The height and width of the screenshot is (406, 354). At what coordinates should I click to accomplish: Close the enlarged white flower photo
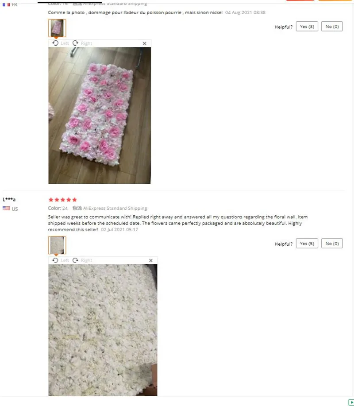151,260
